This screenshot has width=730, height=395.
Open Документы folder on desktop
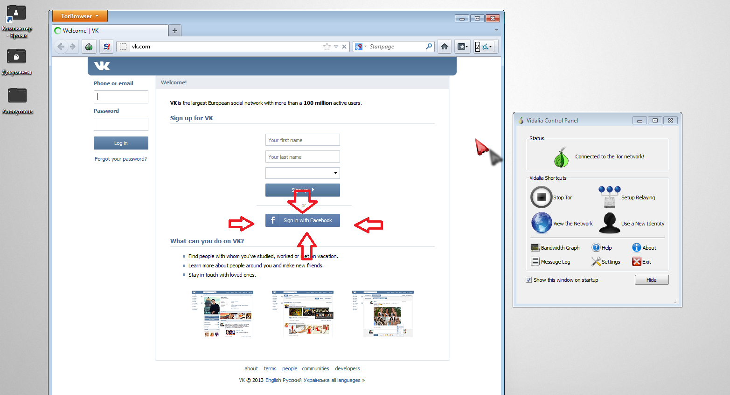[x=16, y=61]
